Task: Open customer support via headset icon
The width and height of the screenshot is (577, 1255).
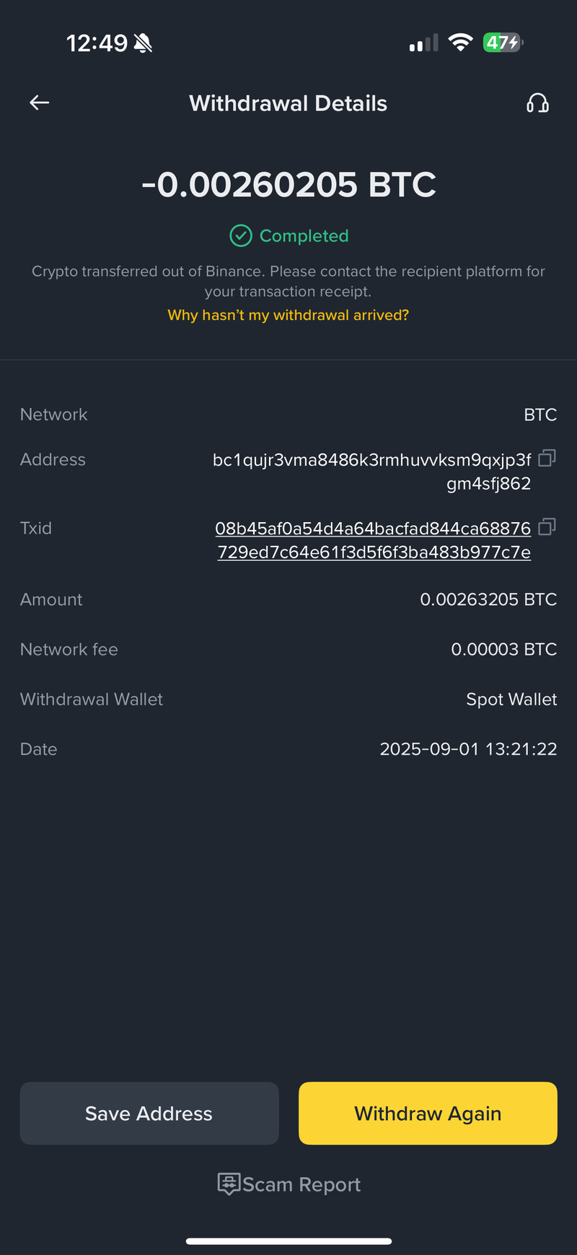Action: (537, 103)
